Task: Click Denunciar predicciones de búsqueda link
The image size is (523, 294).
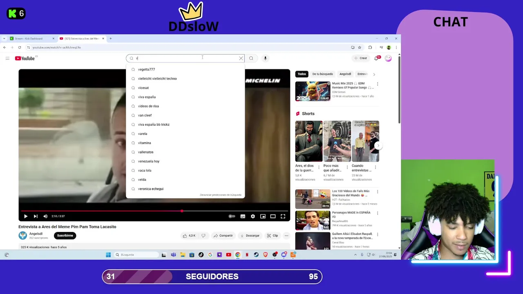Action: coord(221,195)
